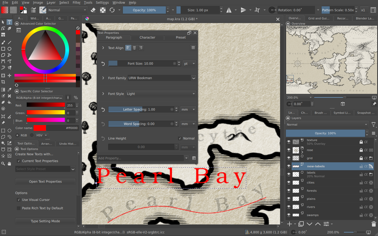Open the brush blending mode dropdown in toolbar
The image size is (378, 236).
[x=67, y=10]
